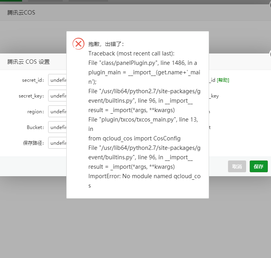Click the region field label

click(36, 112)
